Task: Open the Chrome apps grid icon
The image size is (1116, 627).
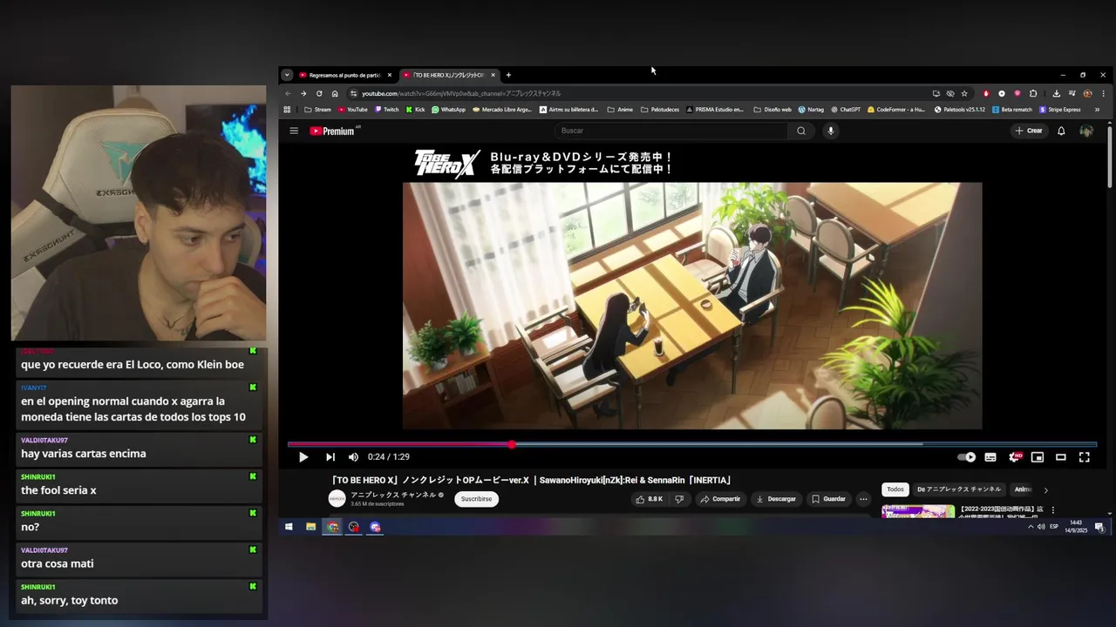Action: pyautogui.click(x=287, y=110)
